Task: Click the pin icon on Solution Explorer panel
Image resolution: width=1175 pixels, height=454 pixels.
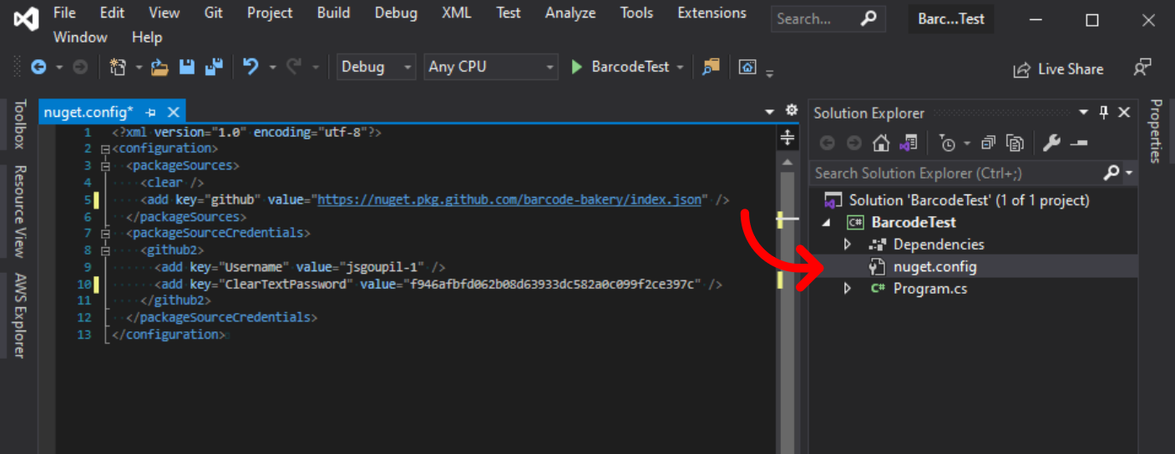Action: pyautogui.click(x=1104, y=113)
